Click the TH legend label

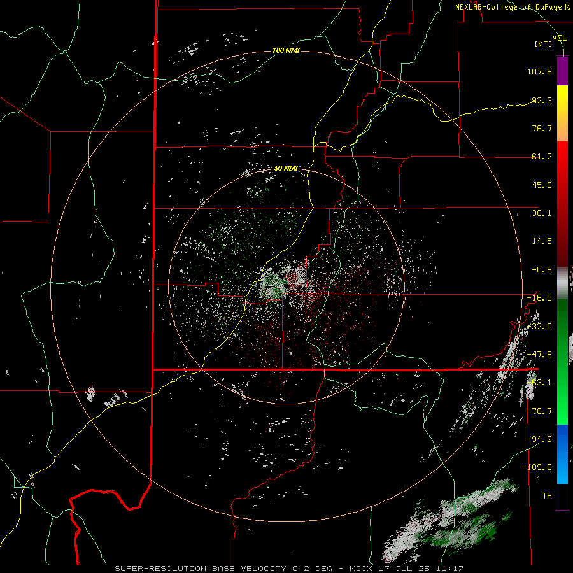[x=547, y=496]
